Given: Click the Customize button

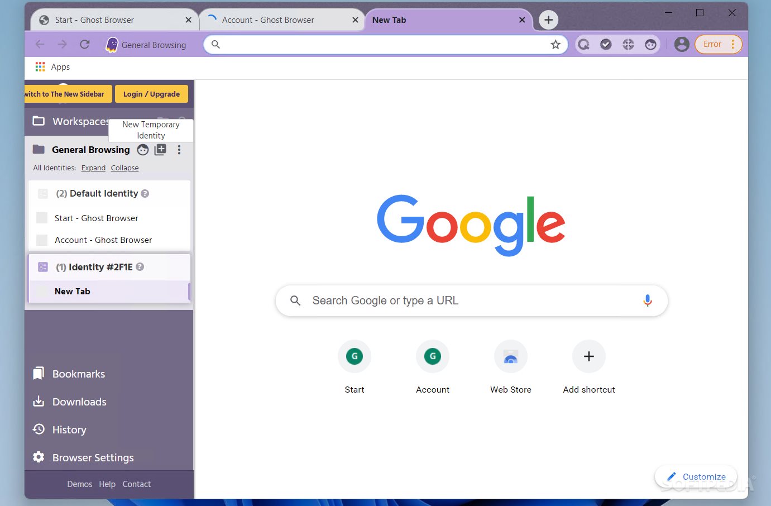Looking at the screenshot, I should tap(696, 477).
